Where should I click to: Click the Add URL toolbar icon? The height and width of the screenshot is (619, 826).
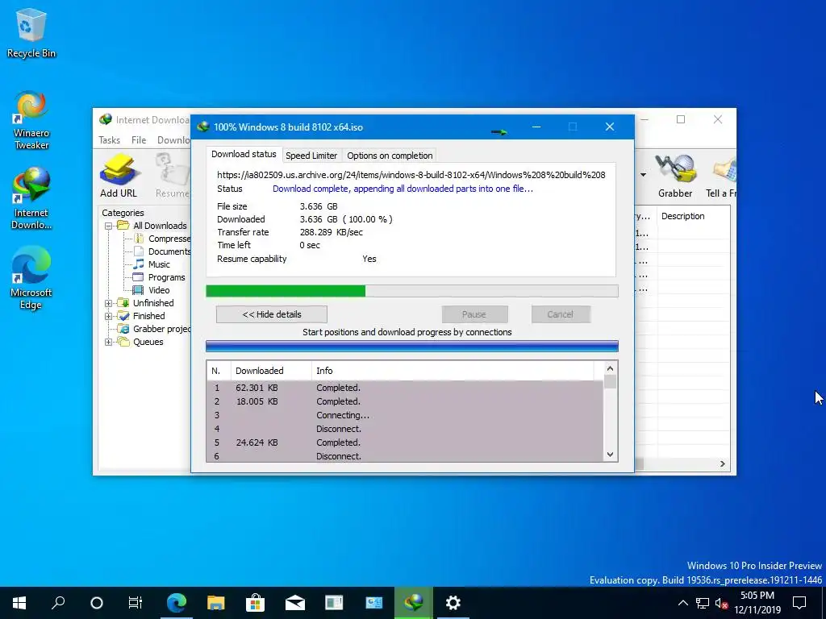pyautogui.click(x=119, y=175)
